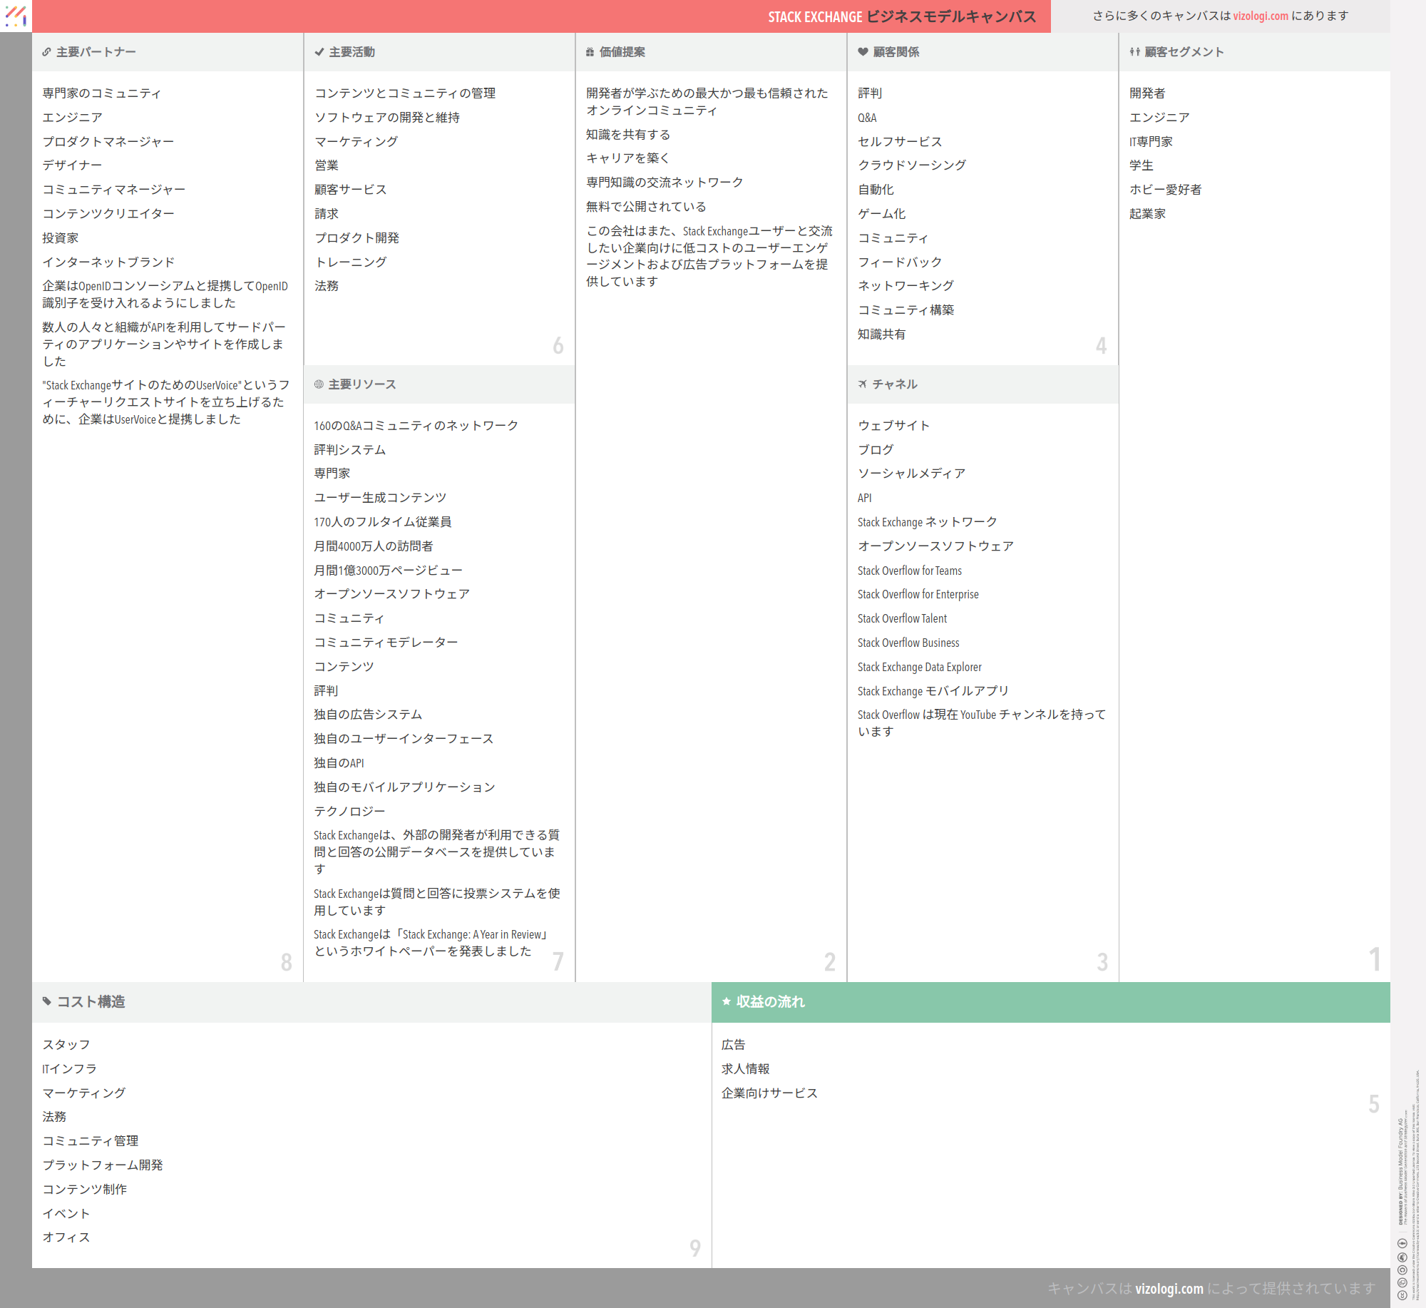Click the STACK EXCHANGE ビジネスモデルキャンバス title
Image resolution: width=1426 pixels, height=1308 pixels.
901,16
